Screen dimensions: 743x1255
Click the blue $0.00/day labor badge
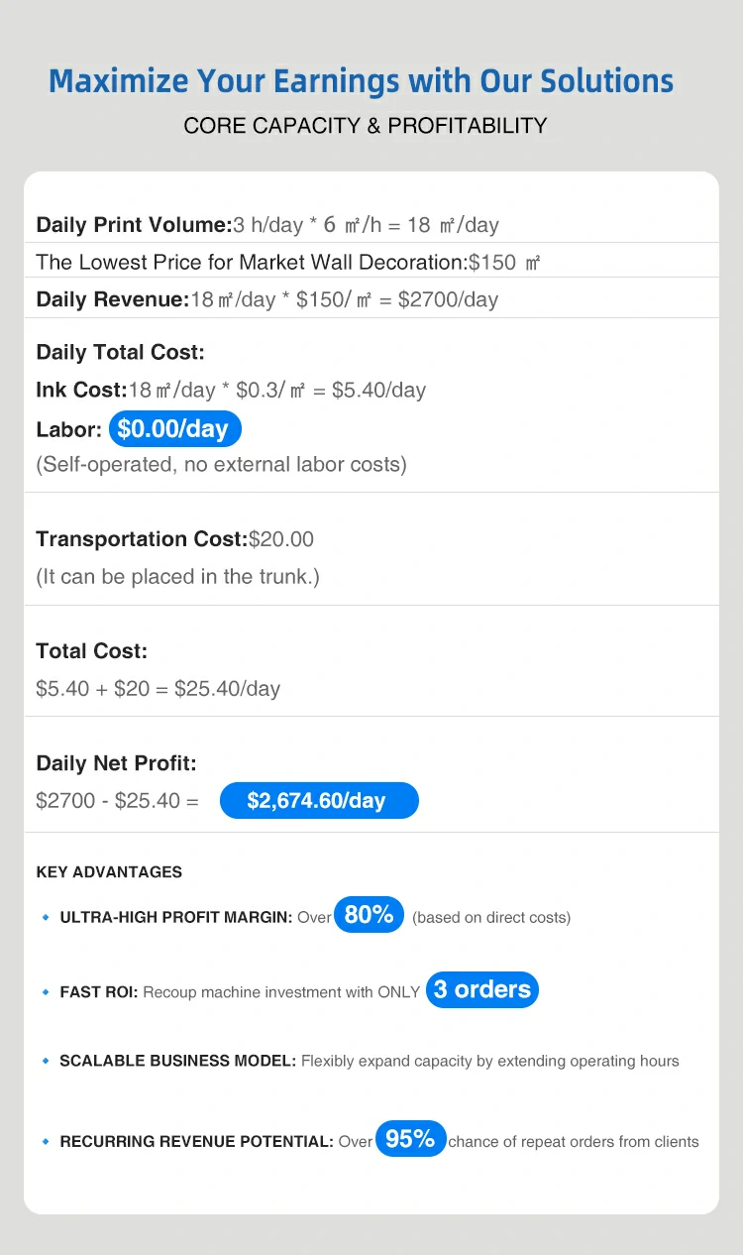point(174,428)
